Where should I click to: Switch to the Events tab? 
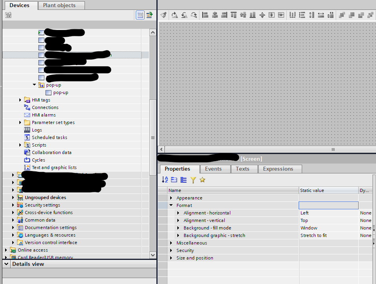[x=213, y=169]
